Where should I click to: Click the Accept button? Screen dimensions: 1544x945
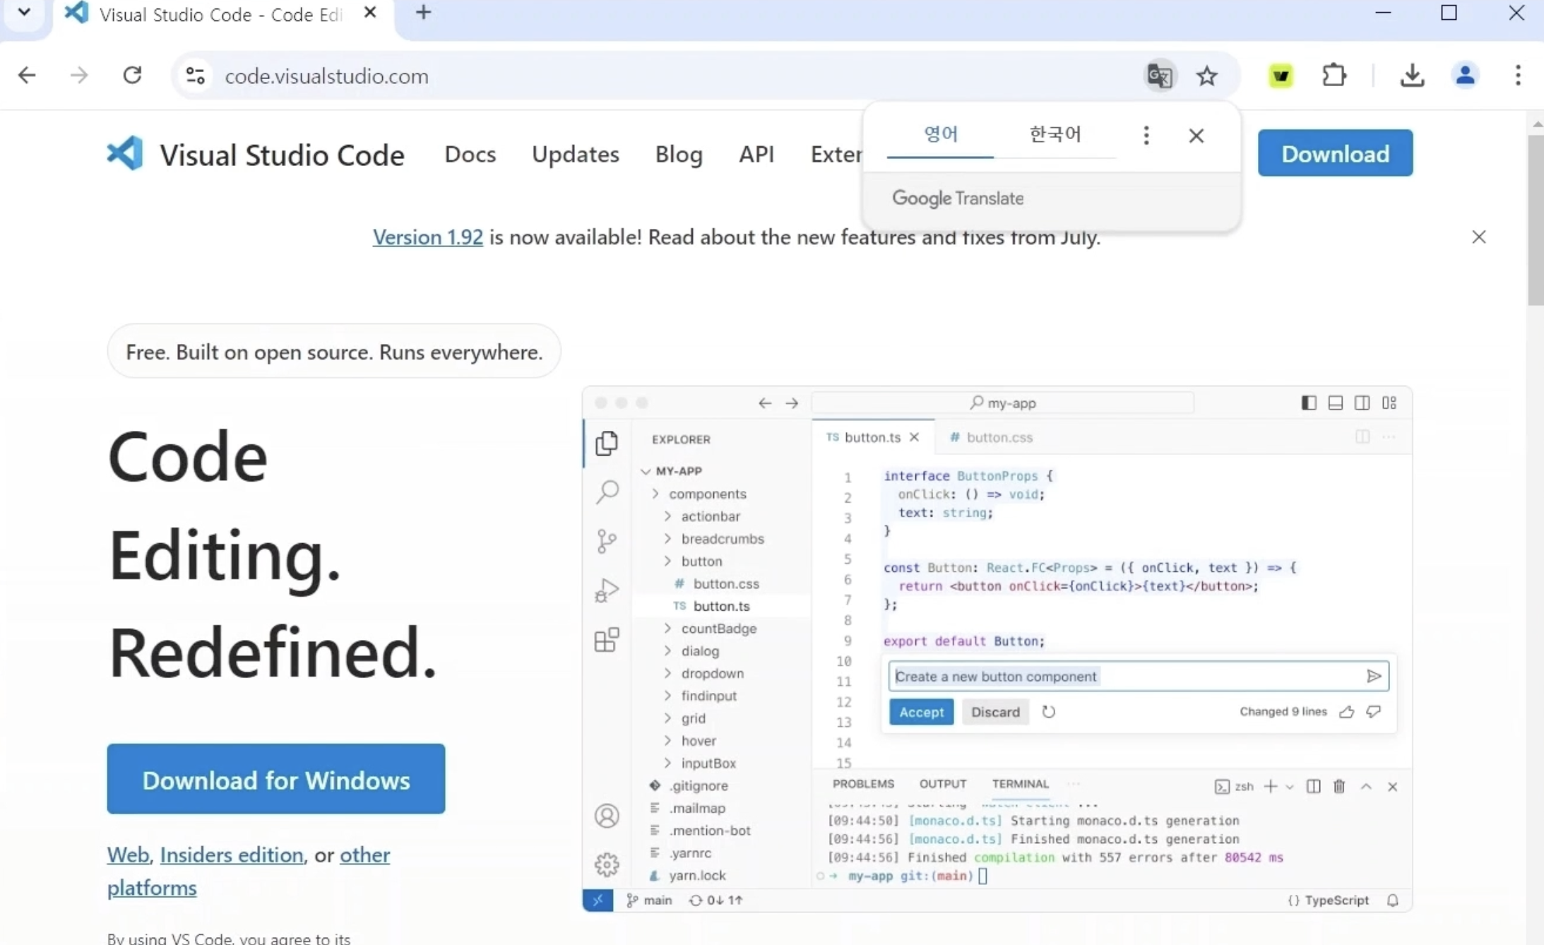921,712
